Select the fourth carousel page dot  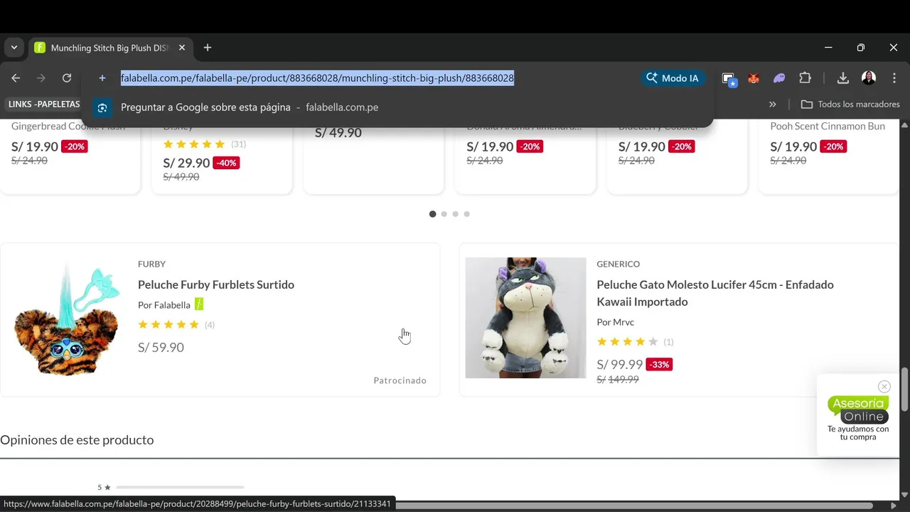pyautogui.click(x=466, y=214)
